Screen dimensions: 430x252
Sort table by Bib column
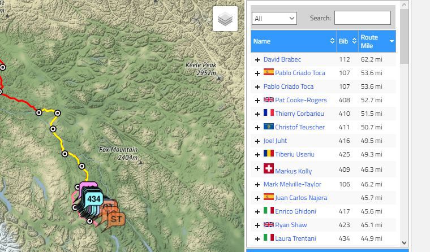[347, 41]
